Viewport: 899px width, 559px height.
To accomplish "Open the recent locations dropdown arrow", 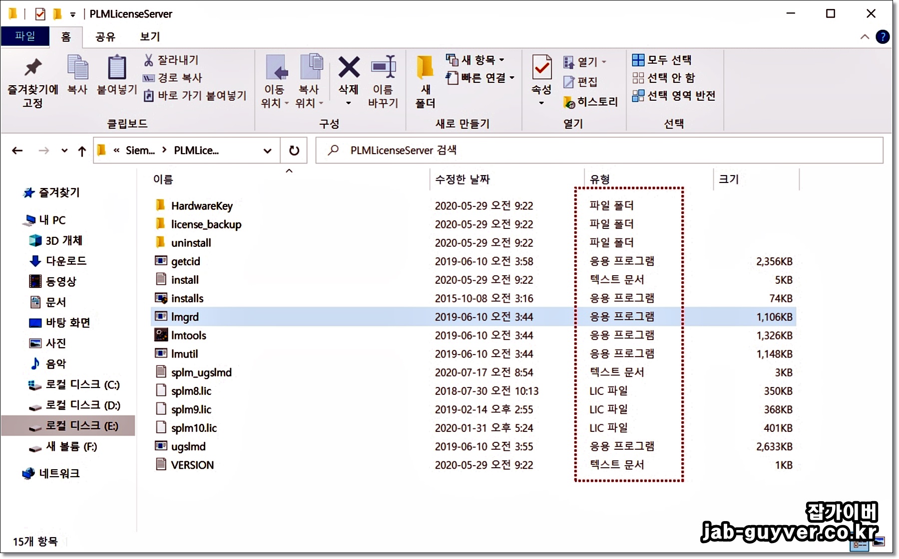I will point(64,150).
